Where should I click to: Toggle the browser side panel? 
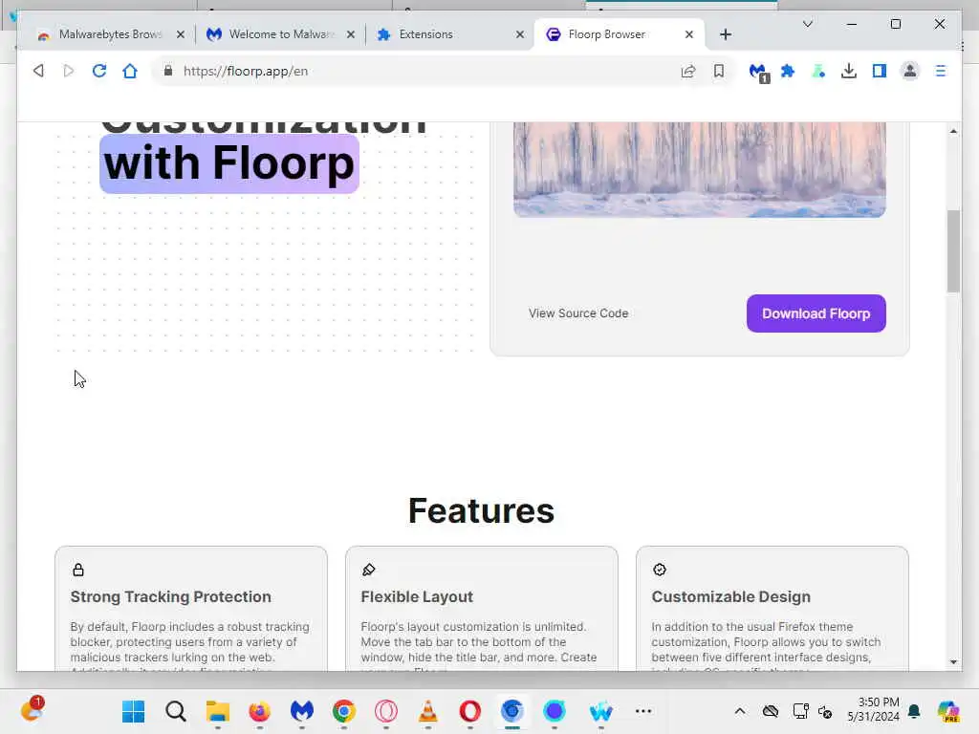point(880,71)
